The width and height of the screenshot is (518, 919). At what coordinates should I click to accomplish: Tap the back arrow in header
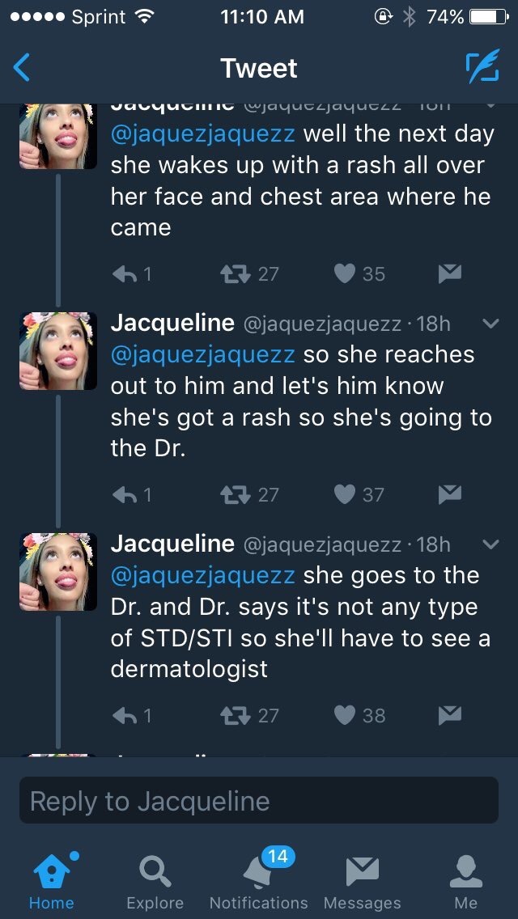coord(23,68)
